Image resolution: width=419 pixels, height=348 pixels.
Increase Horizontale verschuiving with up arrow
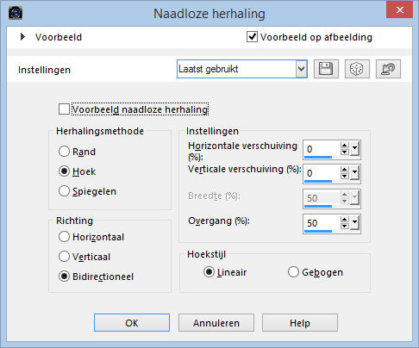pos(345,146)
